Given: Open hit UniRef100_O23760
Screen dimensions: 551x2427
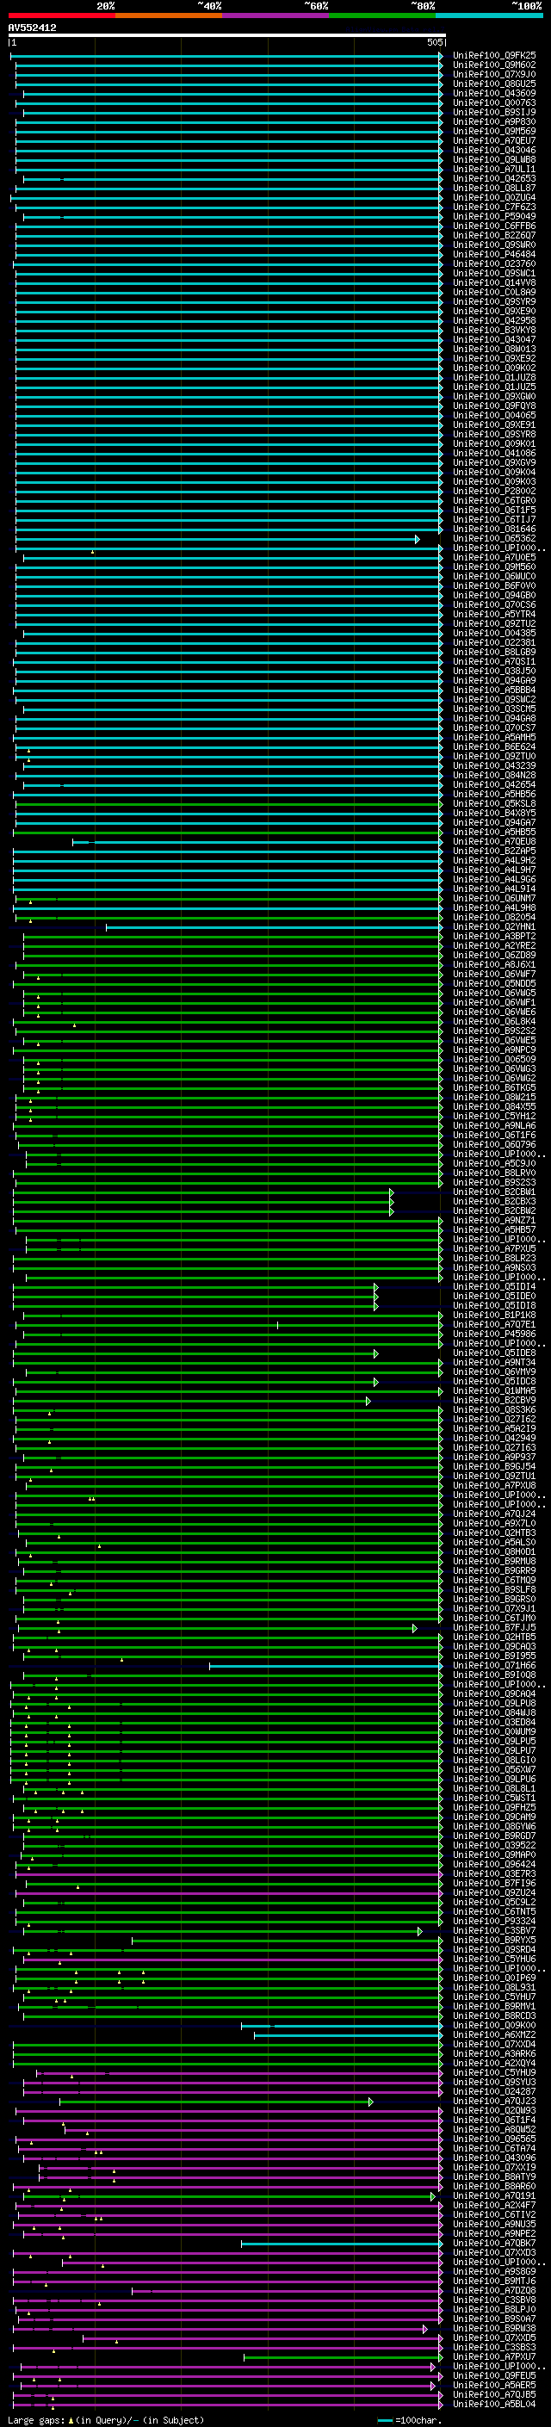Looking at the screenshot, I should [x=494, y=263].
